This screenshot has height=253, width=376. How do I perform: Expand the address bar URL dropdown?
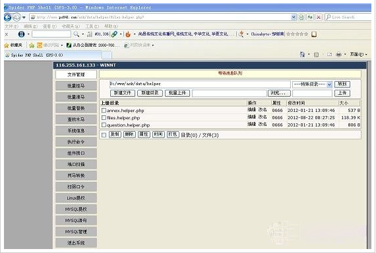(294, 17)
